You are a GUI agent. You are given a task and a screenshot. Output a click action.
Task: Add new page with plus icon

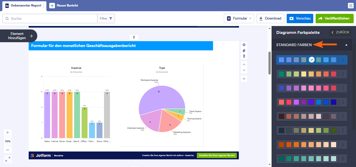coord(244,79)
